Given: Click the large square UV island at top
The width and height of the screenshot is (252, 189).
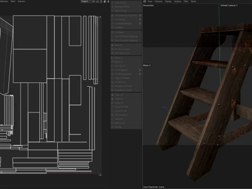Looking at the screenshot, I should tap(30, 32).
